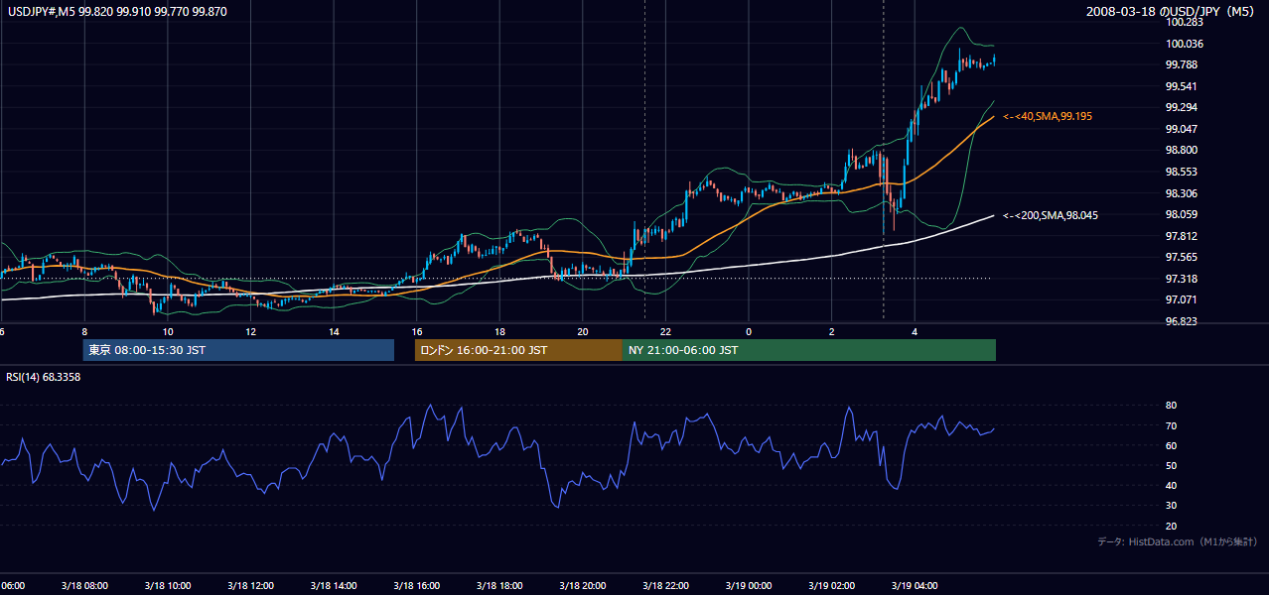Select the white 200 SMA label 98.045
Viewport: 1269px width, 595px height.
click(1052, 215)
